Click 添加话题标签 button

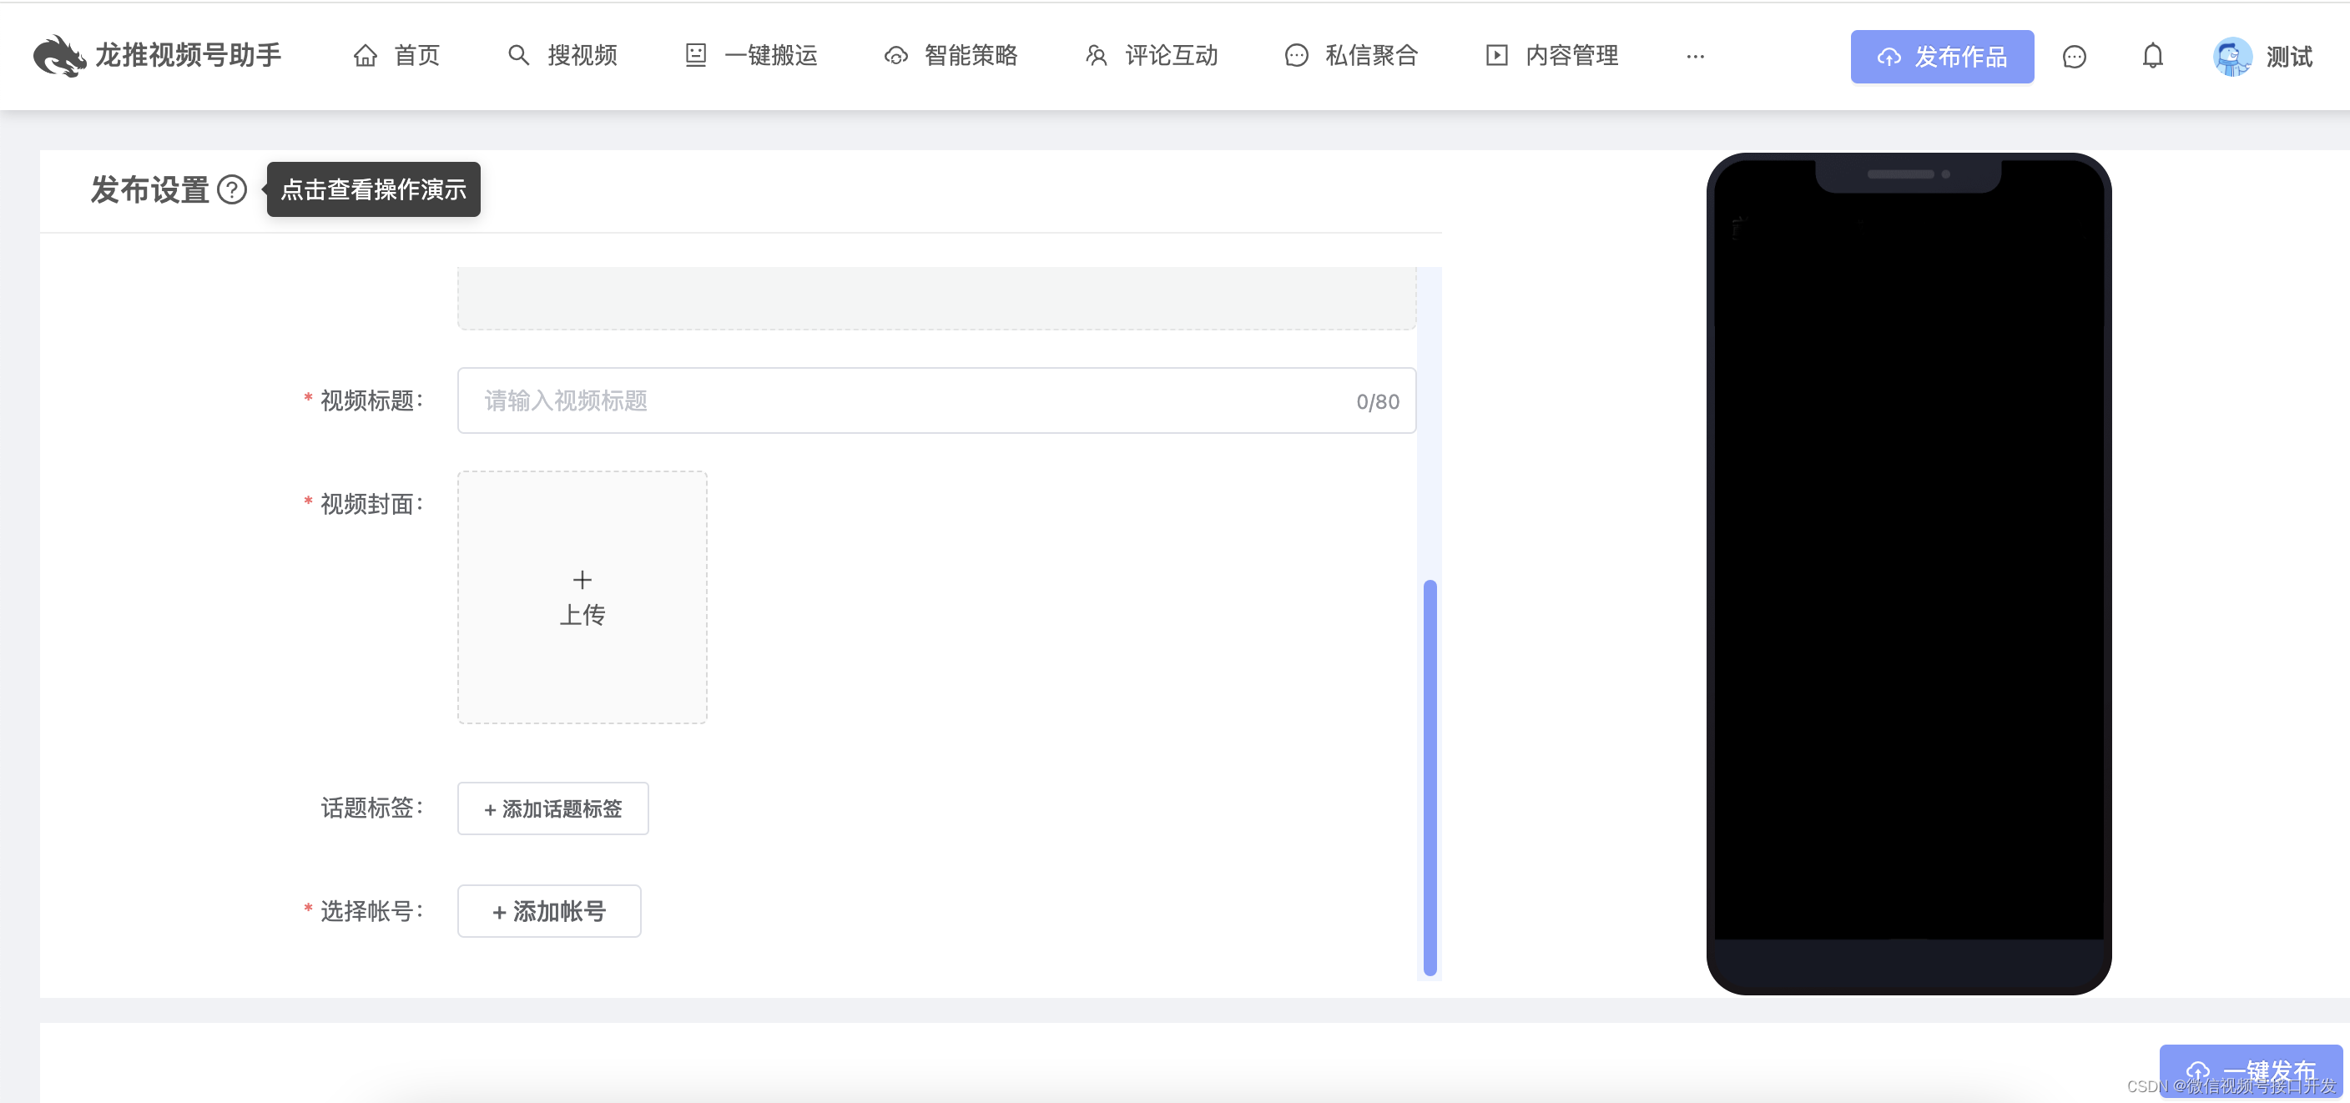(552, 808)
